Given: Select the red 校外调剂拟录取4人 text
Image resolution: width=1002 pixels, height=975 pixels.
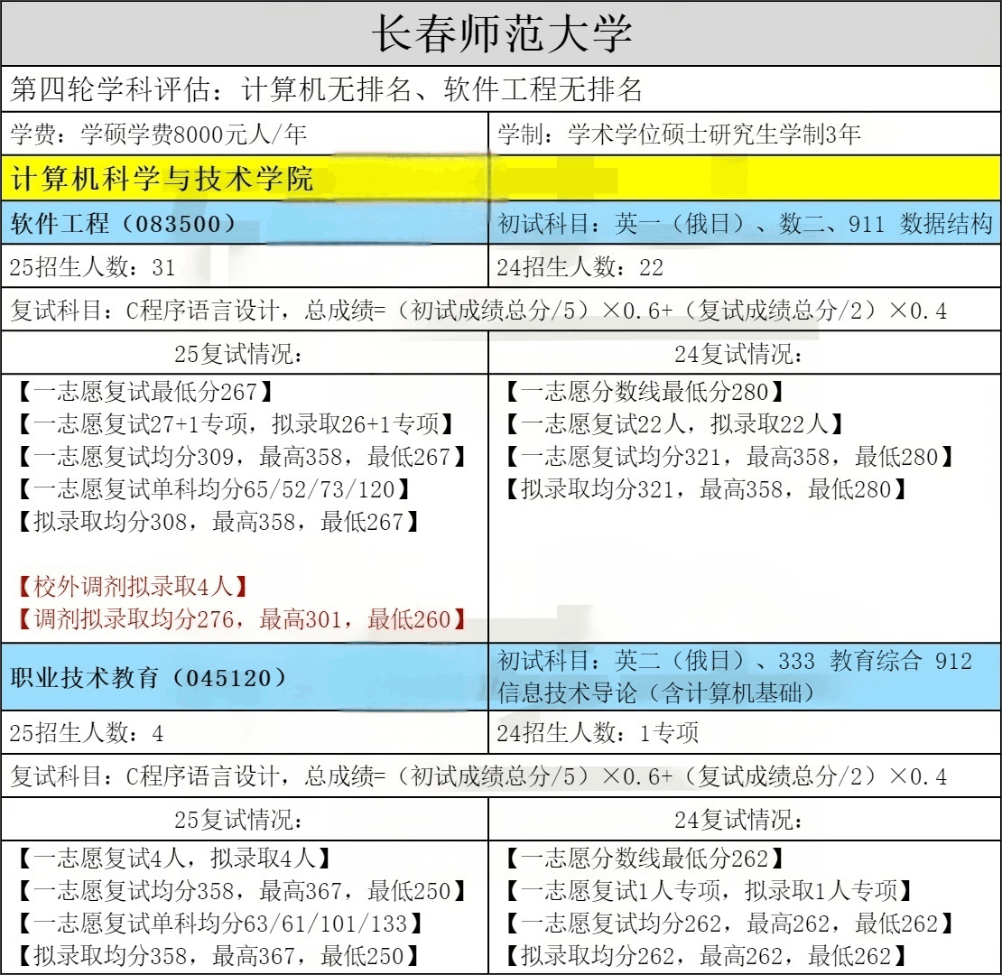Looking at the screenshot, I should pos(132,587).
